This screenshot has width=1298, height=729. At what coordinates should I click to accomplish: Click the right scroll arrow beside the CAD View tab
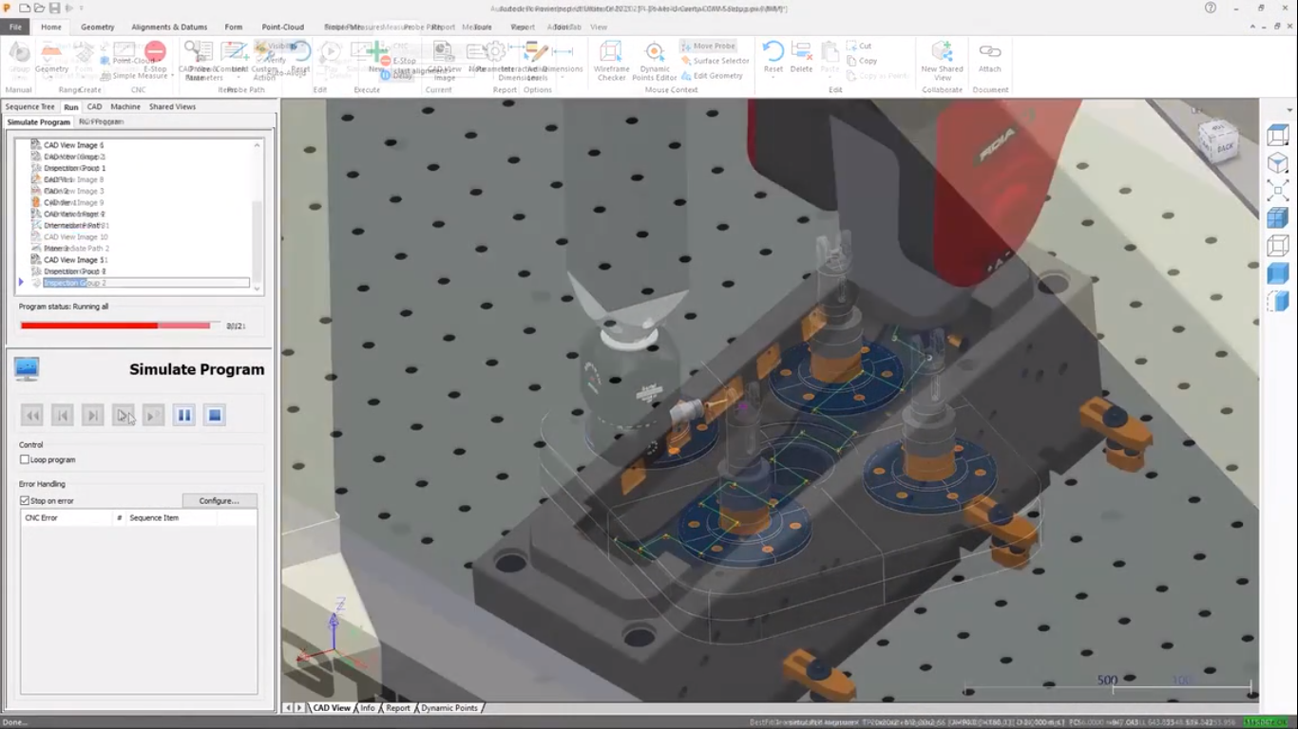pyautogui.click(x=299, y=708)
